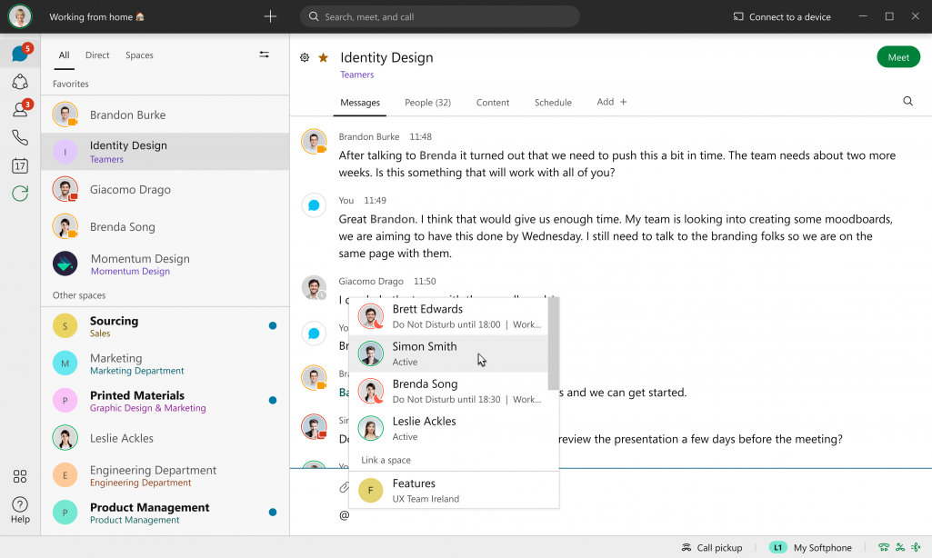932x558 pixels.
Task: Open the Meetings calendar icon
Action: tap(19, 165)
